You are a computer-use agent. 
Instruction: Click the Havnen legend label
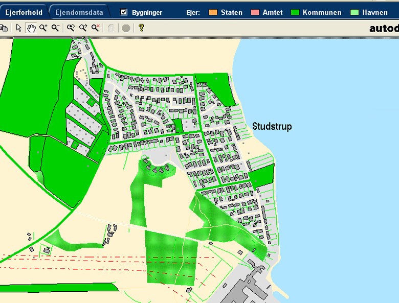(375, 12)
